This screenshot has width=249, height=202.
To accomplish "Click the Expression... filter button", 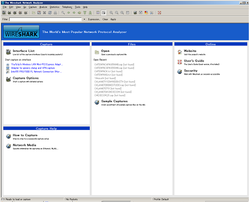I will point(94,19).
